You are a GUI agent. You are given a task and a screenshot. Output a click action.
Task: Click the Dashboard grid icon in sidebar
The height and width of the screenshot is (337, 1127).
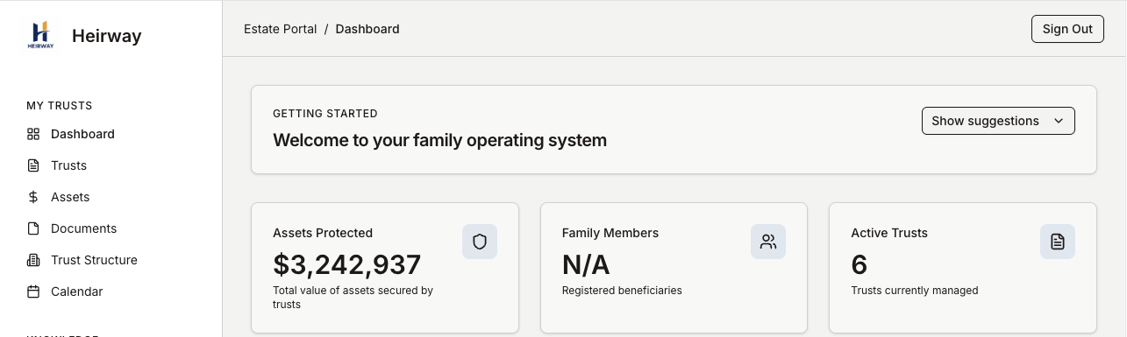click(33, 134)
